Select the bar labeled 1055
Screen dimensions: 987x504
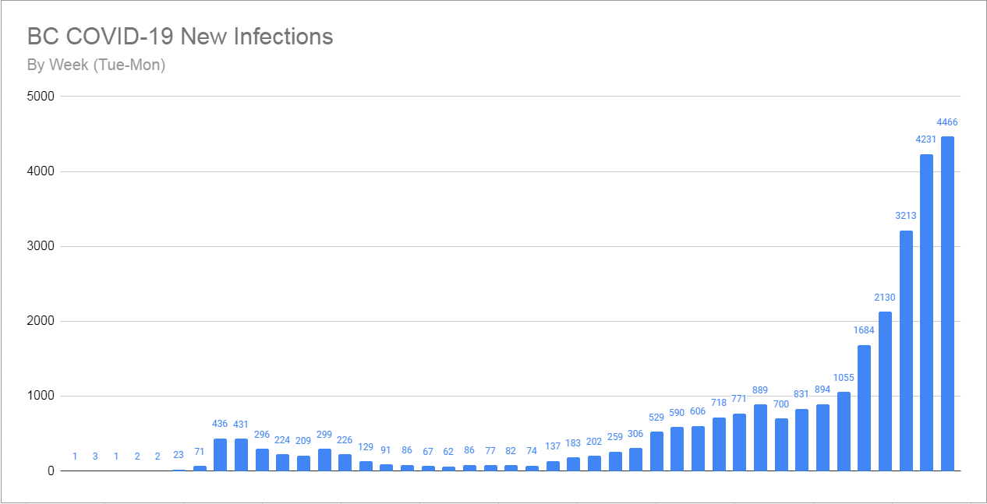coord(844,432)
